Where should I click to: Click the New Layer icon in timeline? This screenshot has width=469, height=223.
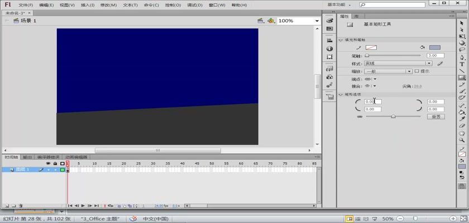pos(6,206)
